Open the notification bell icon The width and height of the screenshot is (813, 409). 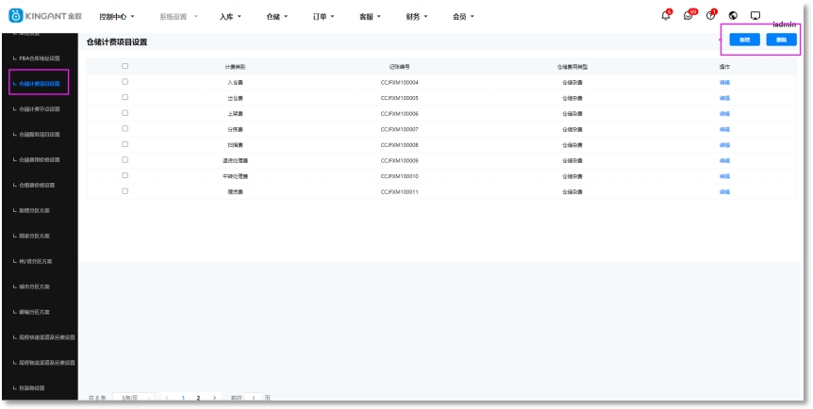click(x=666, y=16)
